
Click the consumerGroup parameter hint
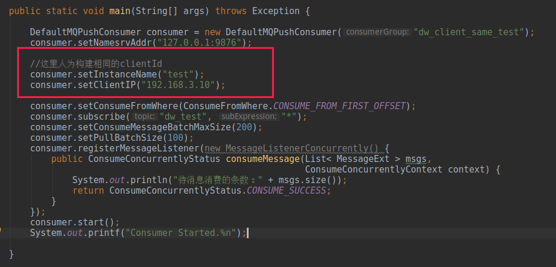[x=378, y=32]
